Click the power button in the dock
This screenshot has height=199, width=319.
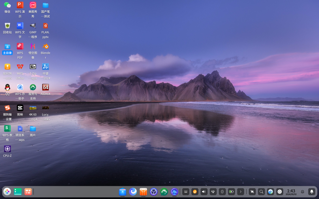279,192
